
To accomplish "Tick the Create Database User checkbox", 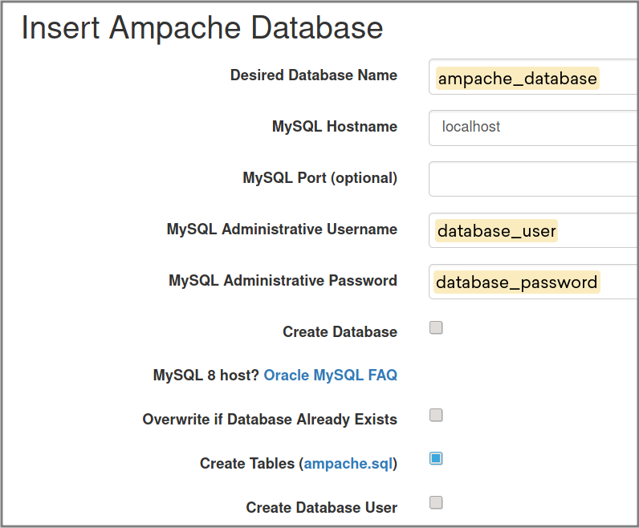I will point(436,503).
